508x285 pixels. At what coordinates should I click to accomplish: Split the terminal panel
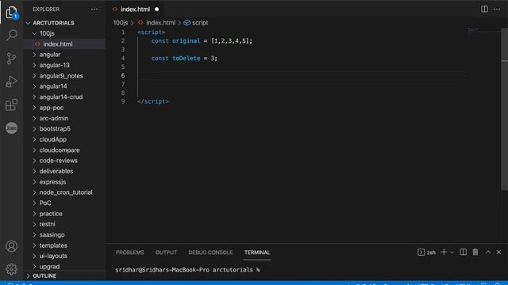464,252
